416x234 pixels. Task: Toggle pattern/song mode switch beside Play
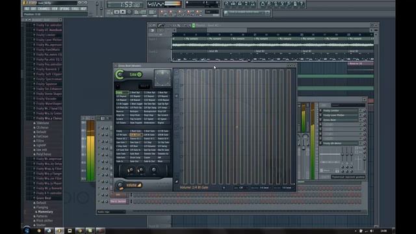point(110,12)
